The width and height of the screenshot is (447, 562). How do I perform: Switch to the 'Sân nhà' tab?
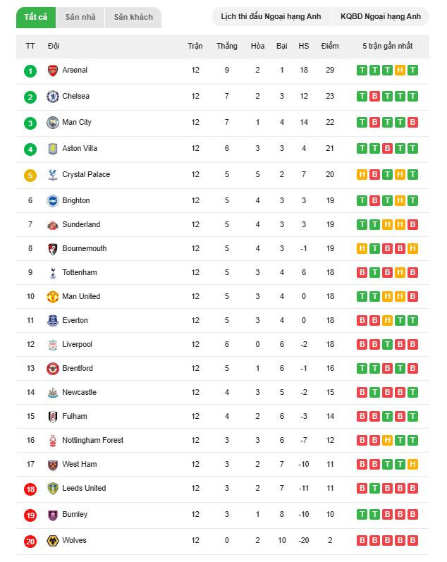[81, 17]
